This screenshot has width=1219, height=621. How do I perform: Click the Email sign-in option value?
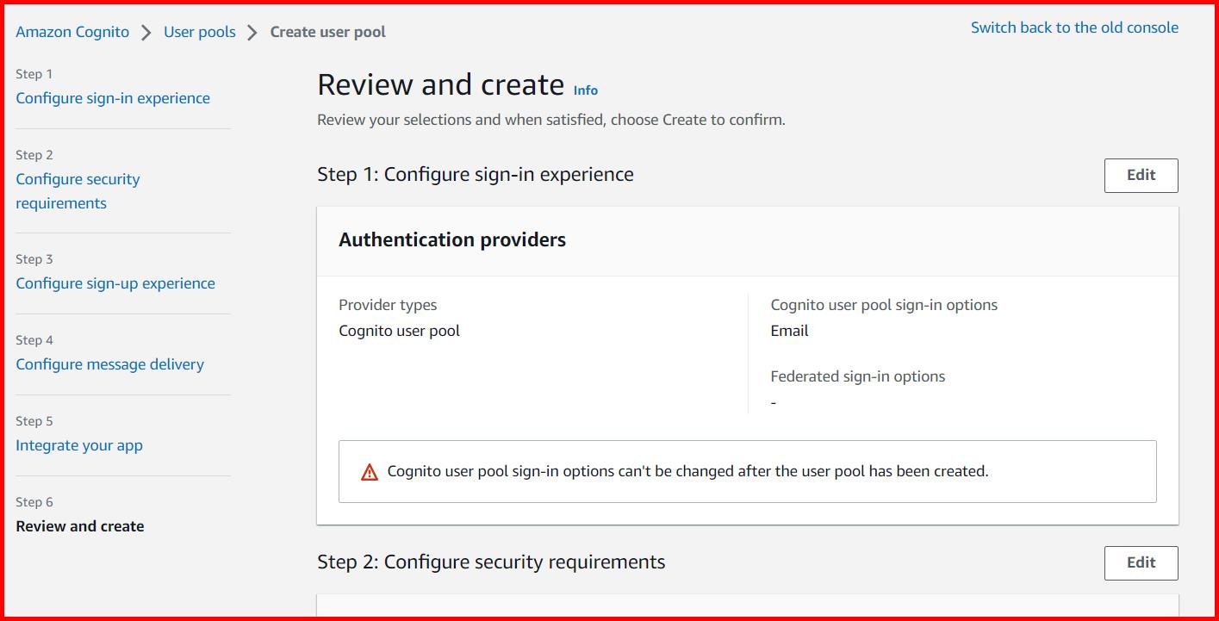click(789, 330)
